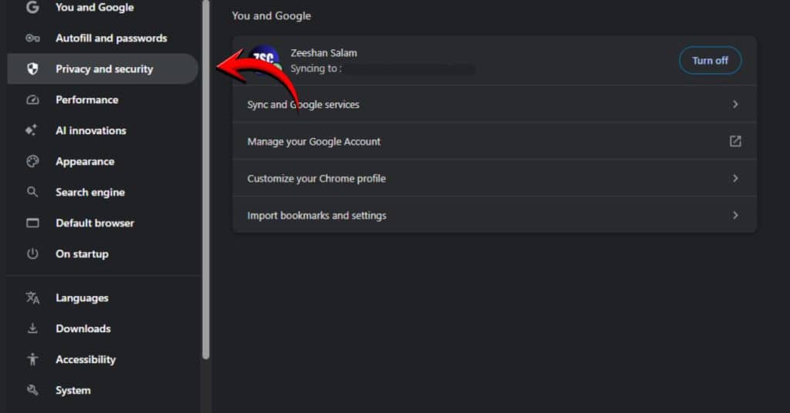Click the On startup power icon
Screen dimensions: 790x413
pyautogui.click(x=32, y=254)
